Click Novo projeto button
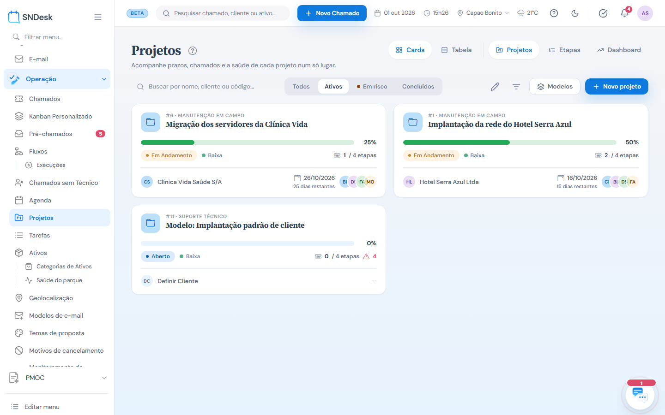 (617, 86)
